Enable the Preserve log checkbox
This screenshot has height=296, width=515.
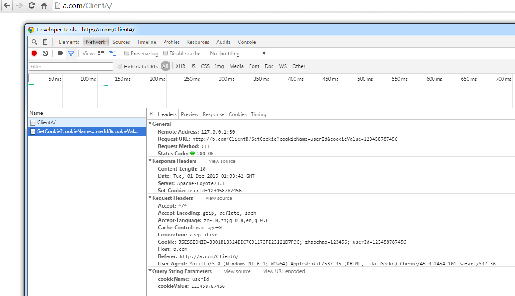coord(127,53)
